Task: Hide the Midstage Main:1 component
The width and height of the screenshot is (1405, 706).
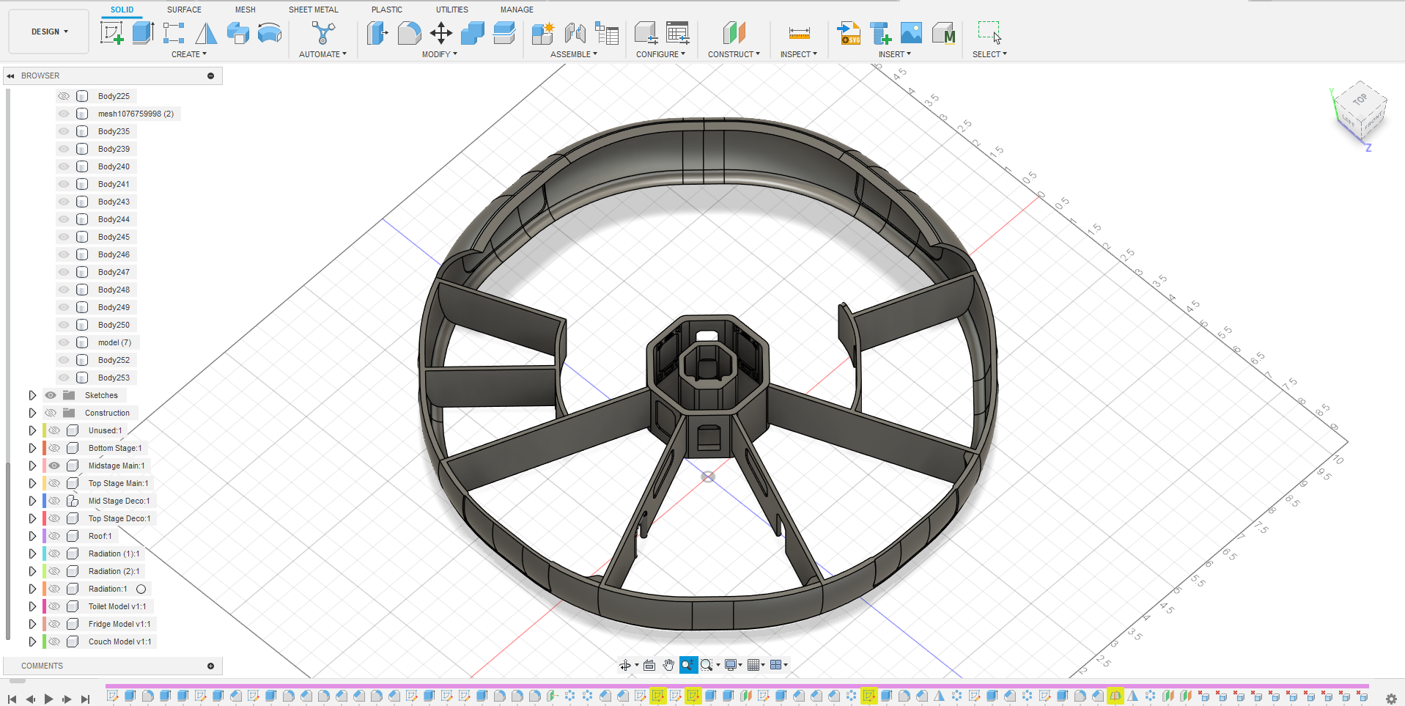Action: coord(54,466)
